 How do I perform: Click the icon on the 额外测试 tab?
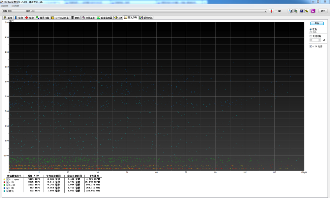pyautogui.click(x=141, y=18)
